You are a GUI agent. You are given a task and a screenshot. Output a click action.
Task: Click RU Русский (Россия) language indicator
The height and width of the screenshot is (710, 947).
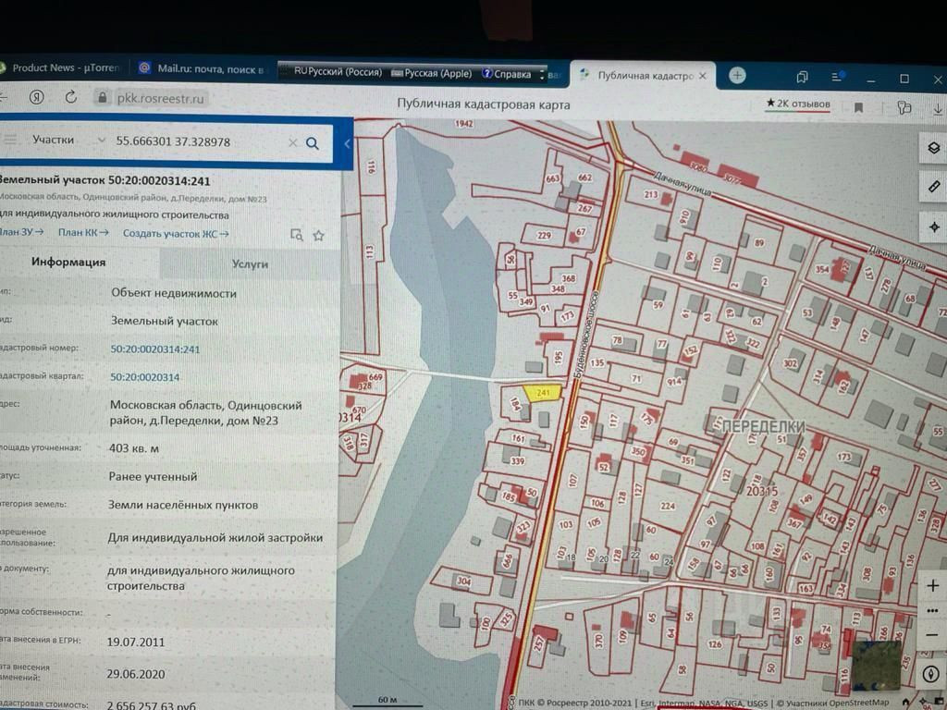tap(337, 72)
